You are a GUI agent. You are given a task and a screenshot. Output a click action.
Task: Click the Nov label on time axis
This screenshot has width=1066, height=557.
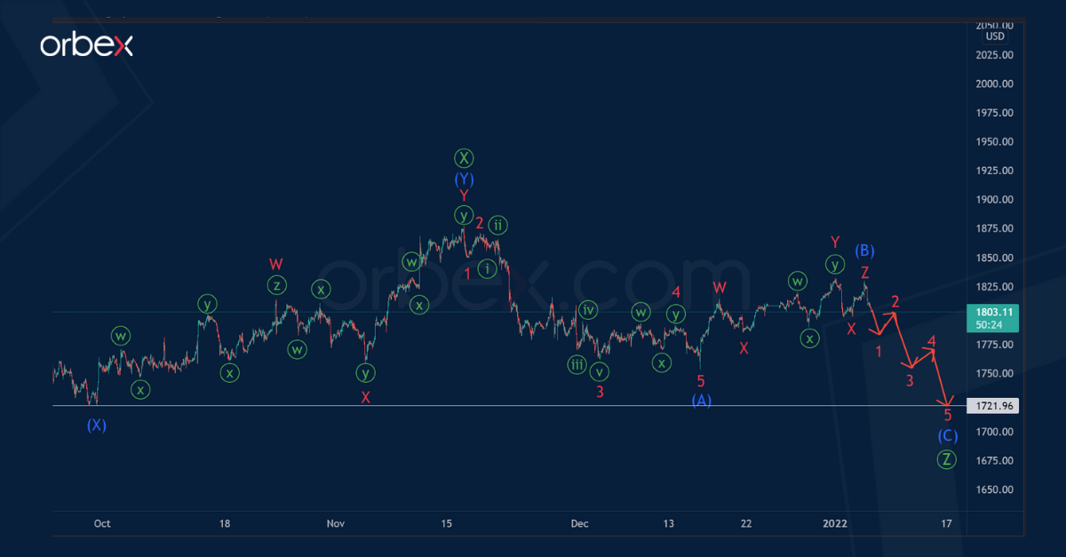(x=335, y=524)
